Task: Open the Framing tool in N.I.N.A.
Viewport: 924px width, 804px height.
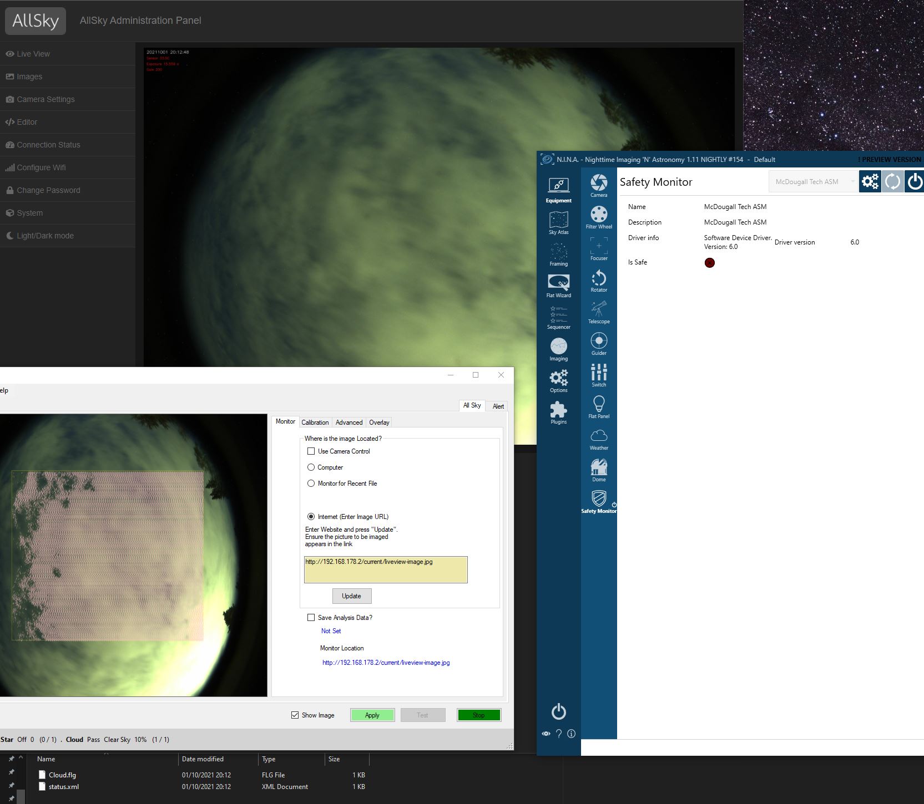Action: click(558, 254)
